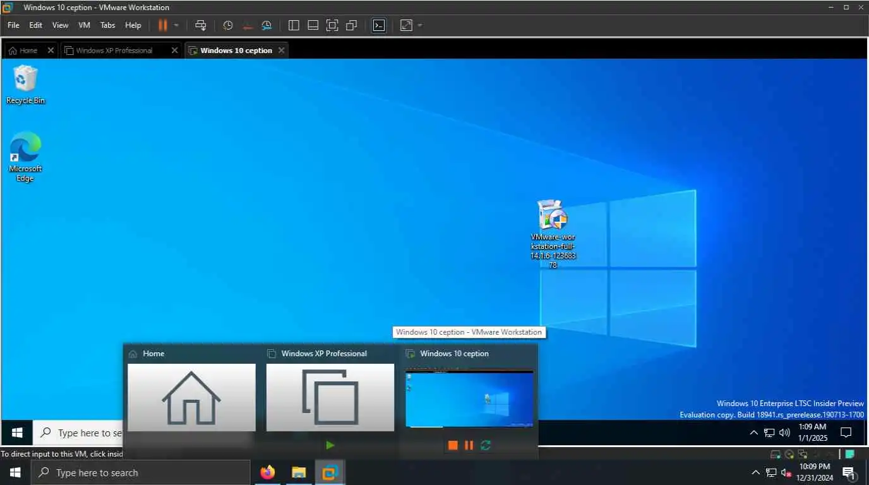Enter full screen mode

[x=332, y=25]
